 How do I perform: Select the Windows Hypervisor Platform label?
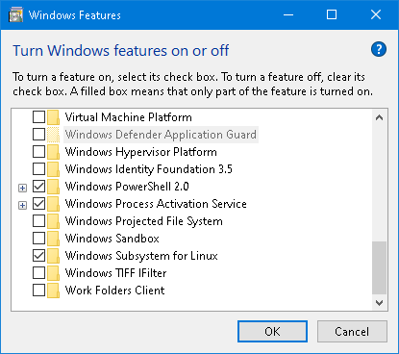(x=141, y=152)
